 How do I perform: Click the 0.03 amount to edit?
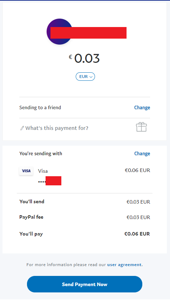87,58
